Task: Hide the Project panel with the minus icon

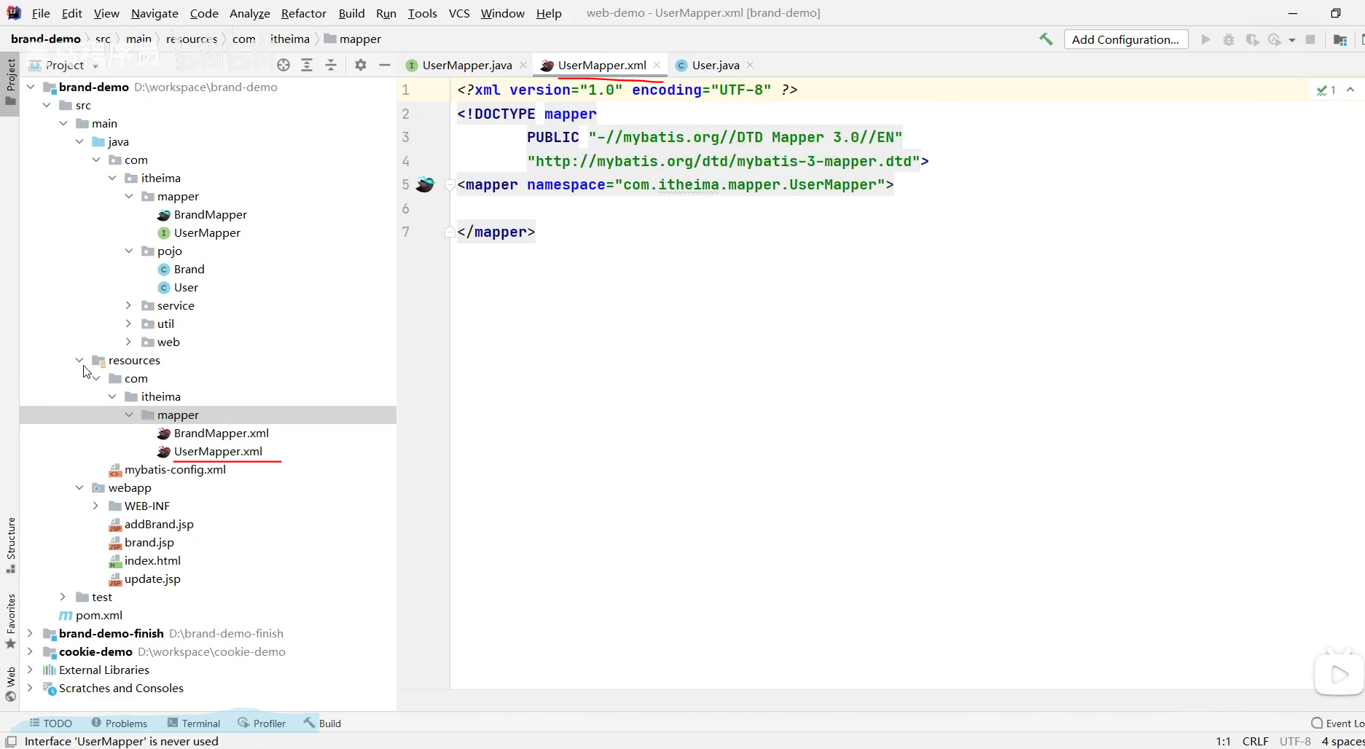Action: (x=385, y=65)
